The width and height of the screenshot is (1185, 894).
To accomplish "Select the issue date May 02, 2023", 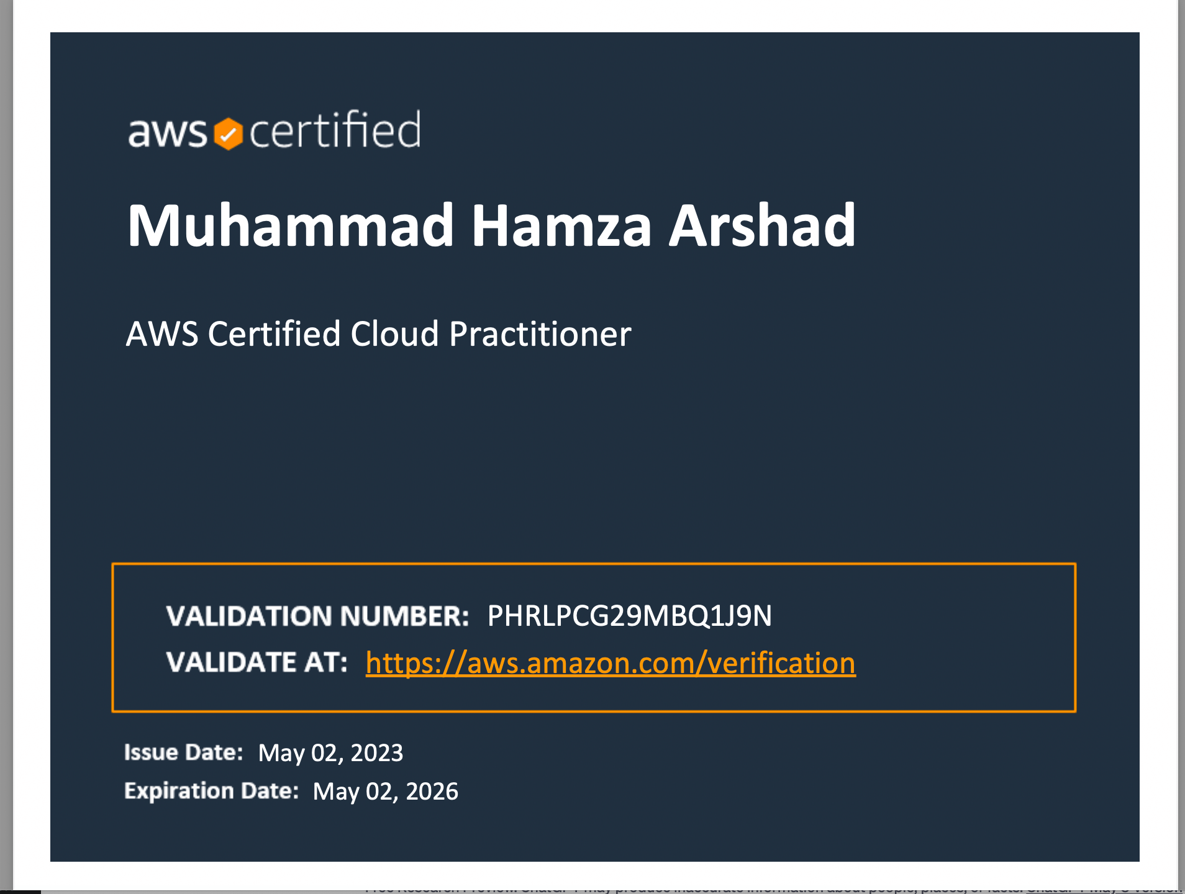I will (330, 753).
